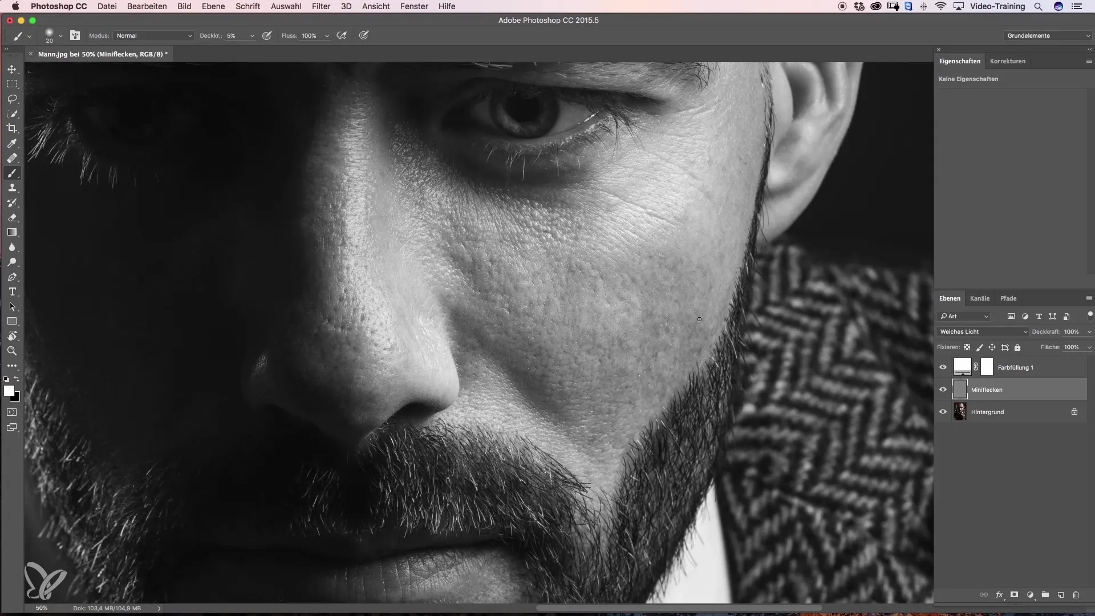Select the Eraser tool
Image resolution: width=1095 pixels, height=616 pixels.
(12, 217)
